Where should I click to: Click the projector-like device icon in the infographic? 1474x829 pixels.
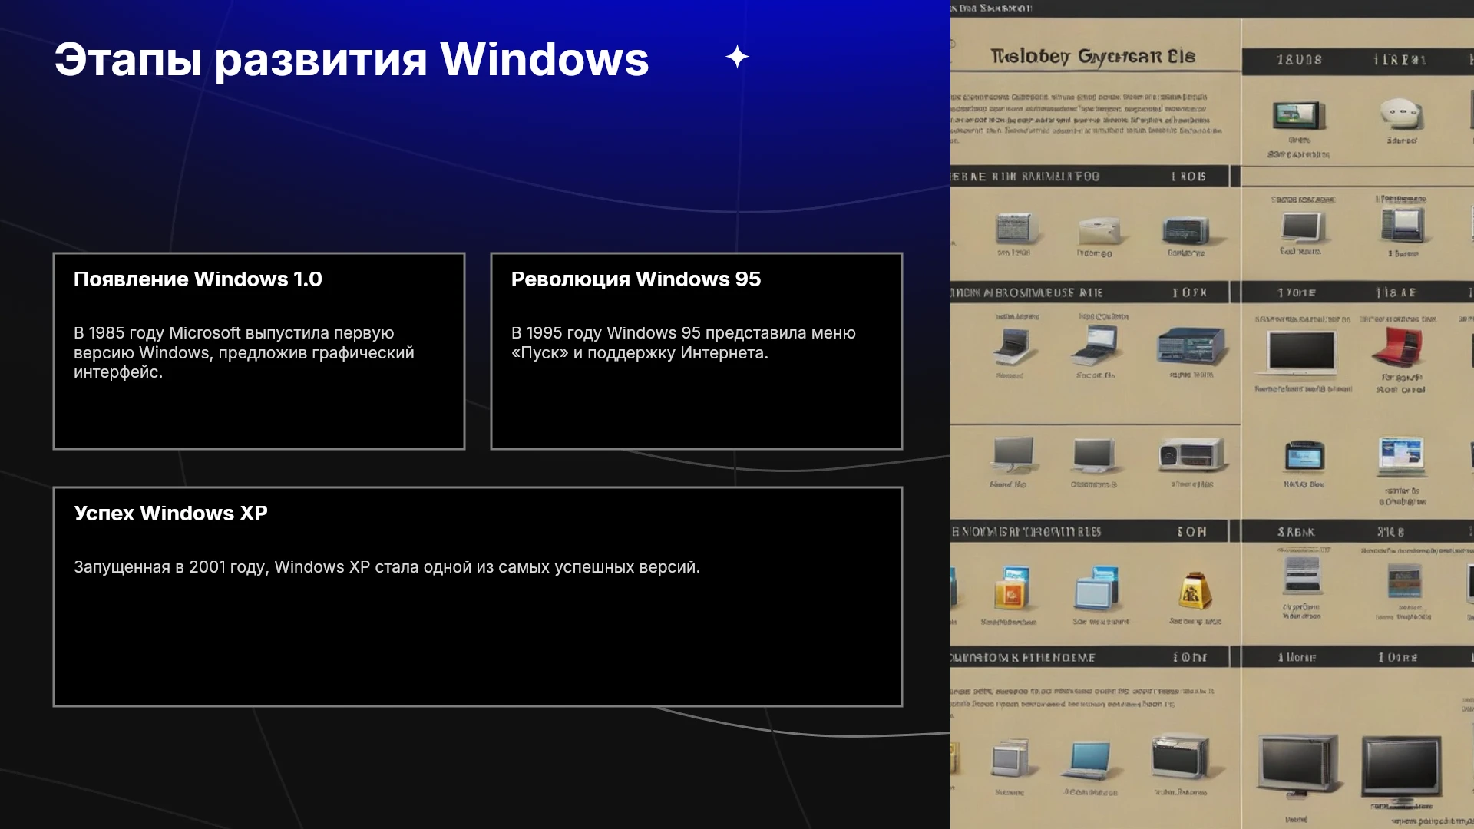click(1191, 455)
